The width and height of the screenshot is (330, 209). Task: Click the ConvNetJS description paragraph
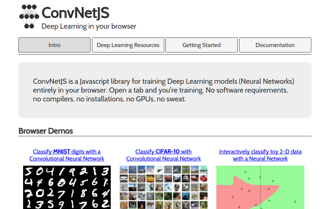click(164, 90)
